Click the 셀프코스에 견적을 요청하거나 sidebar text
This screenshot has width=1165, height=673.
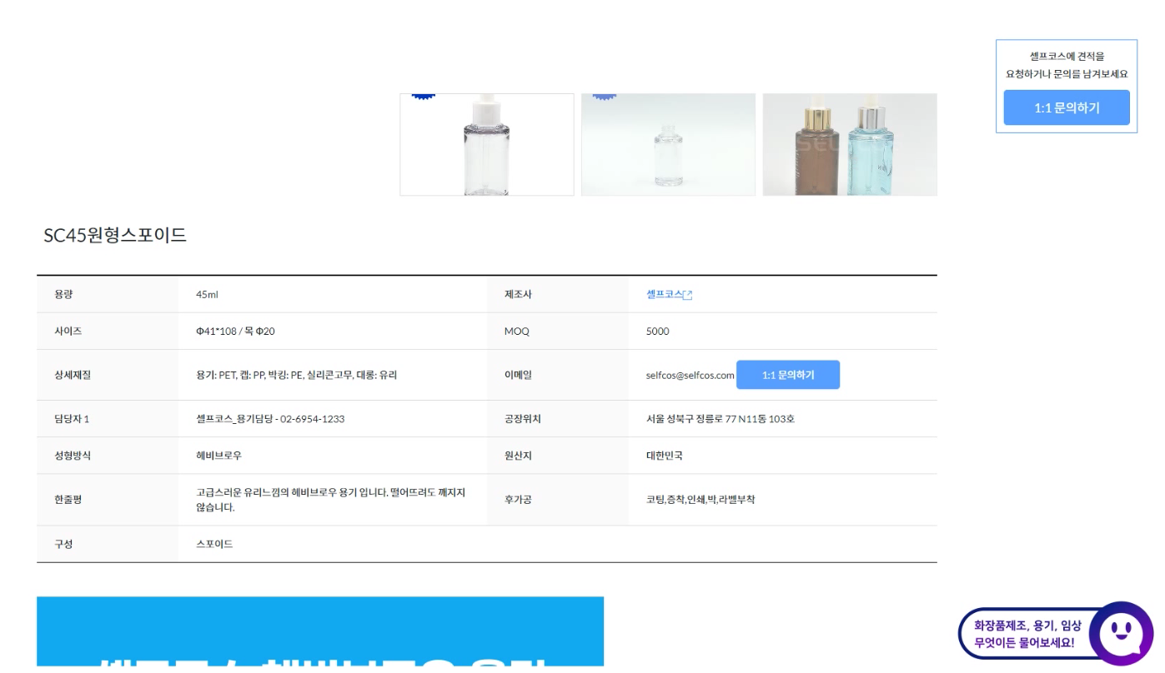click(x=1067, y=65)
